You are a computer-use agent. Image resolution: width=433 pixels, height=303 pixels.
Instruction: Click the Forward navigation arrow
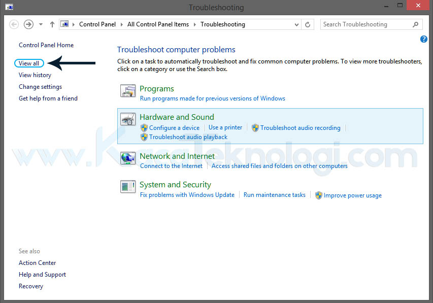click(x=28, y=24)
